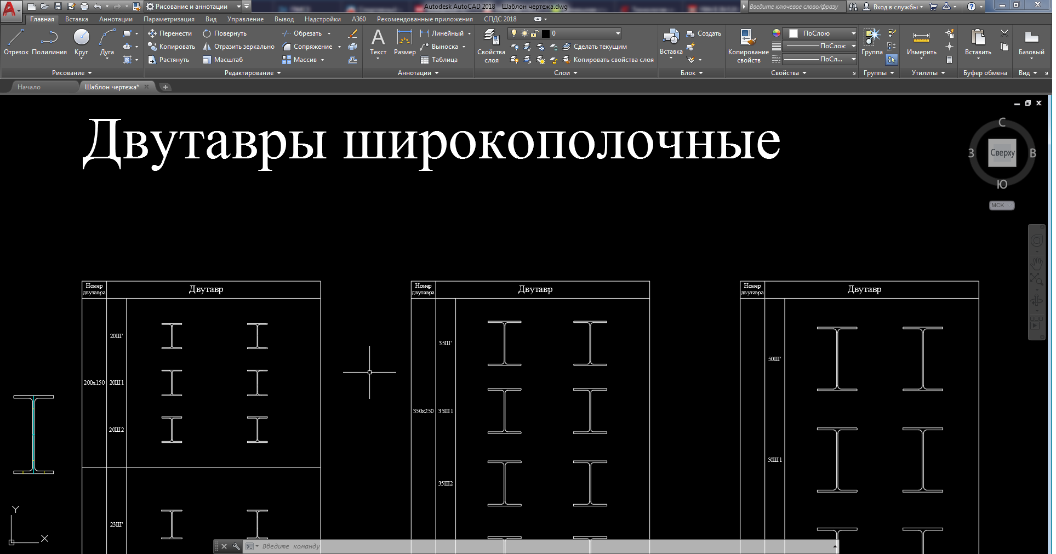This screenshot has height=554, width=1056.
Task: Toggle the layer freeze sun icon
Action: coord(524,33)
